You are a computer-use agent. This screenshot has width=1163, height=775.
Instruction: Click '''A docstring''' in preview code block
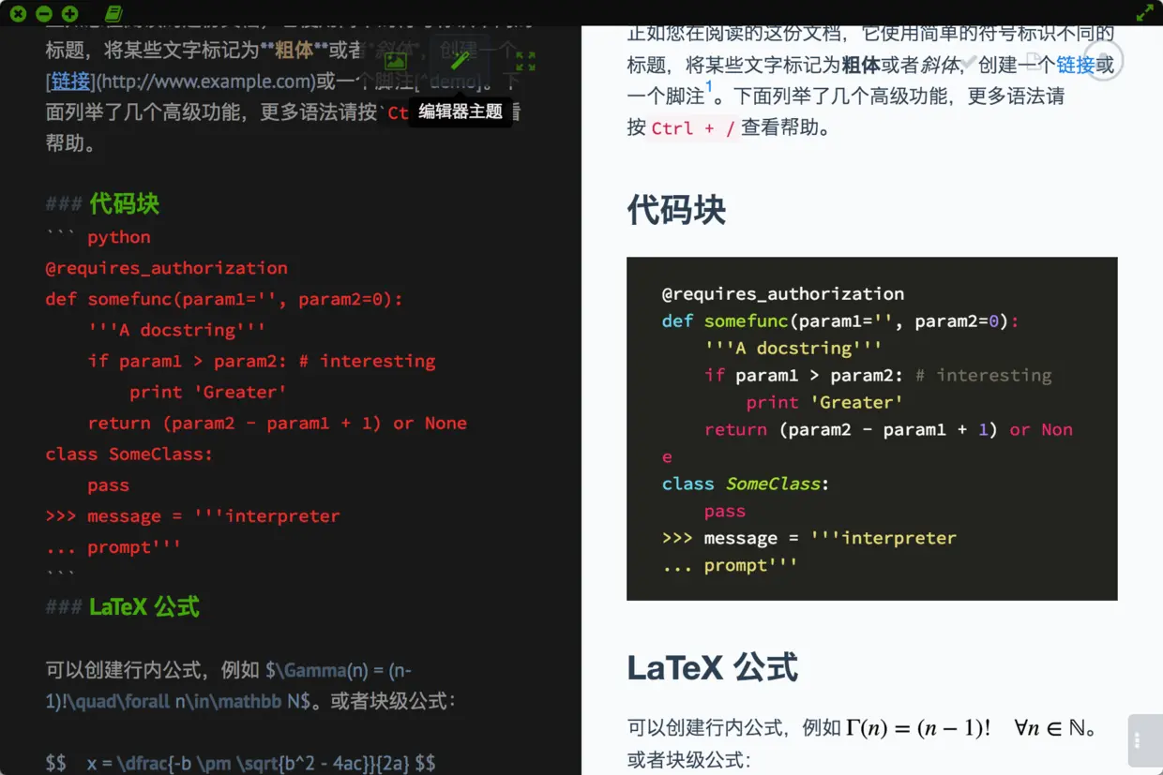(793, 348)
